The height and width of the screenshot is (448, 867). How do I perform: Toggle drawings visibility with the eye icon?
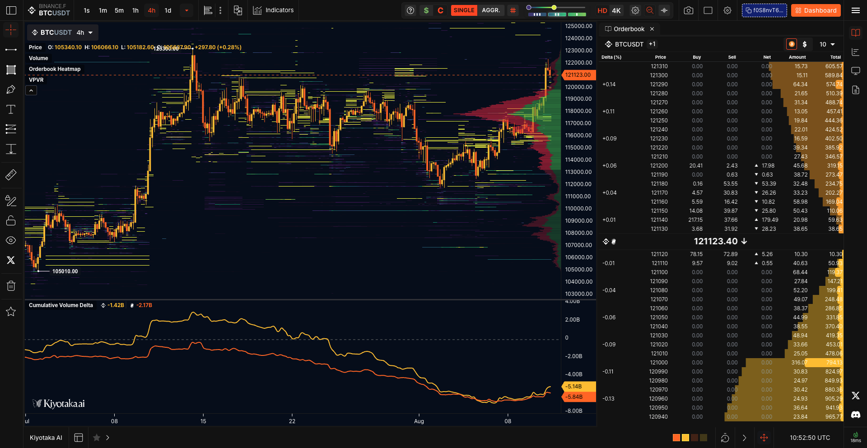(11, 240)
